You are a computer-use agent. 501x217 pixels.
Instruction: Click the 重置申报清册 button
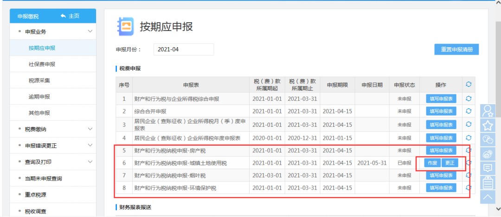click(x=456, y=50)
